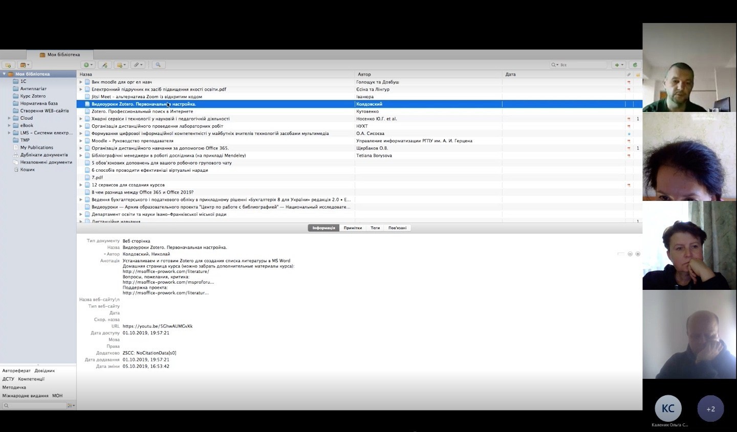Select Незаповнені документи in sidebar
Viewport: 737px width, 432px height.
coord(46,162)
